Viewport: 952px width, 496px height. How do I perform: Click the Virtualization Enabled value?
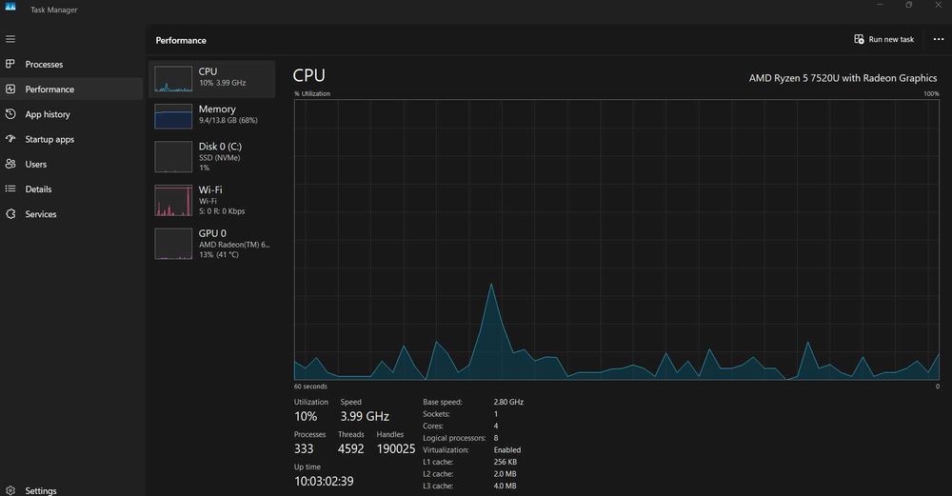[507, 450]
